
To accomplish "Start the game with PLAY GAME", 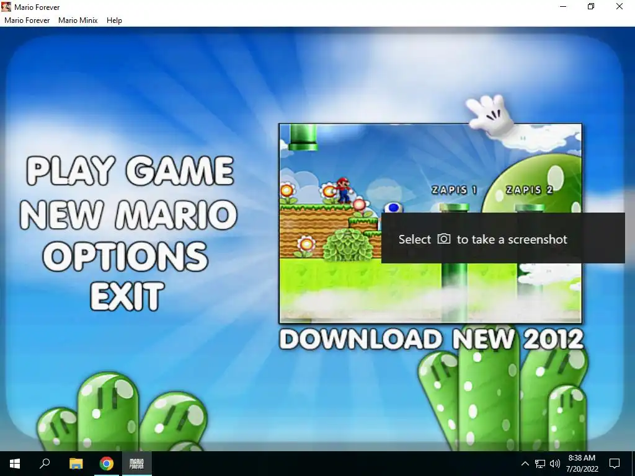I will click(x=130, y=170).
